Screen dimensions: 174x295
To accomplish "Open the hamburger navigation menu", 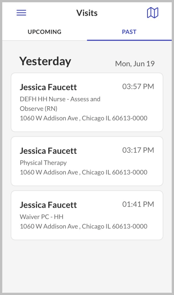I will [x=21, y=13].
